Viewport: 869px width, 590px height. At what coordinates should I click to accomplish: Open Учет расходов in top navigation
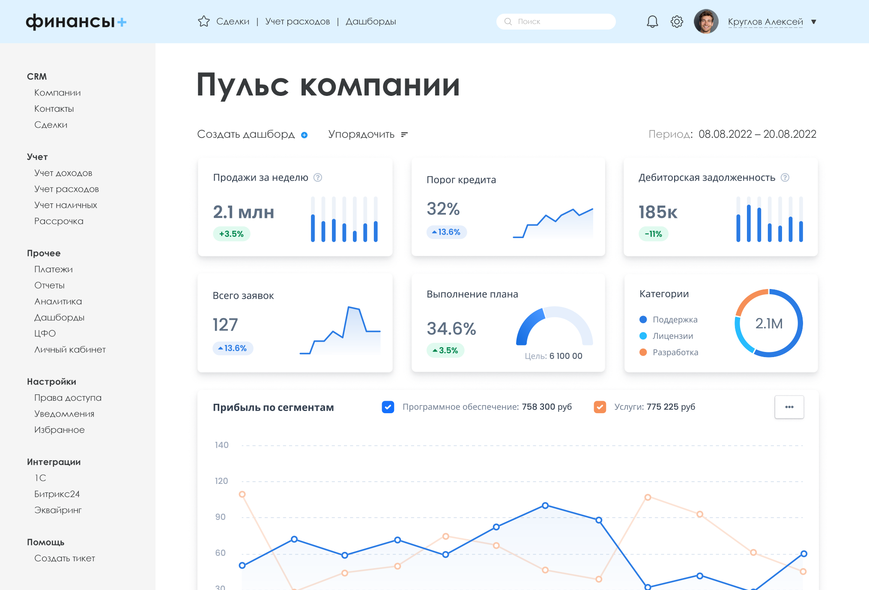click(x=297, y=21)
